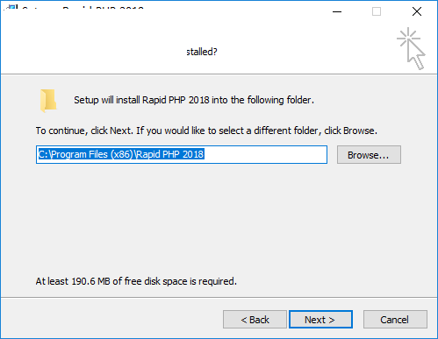
Task: Proceed with the Next > button
Action: [x=320, y=320]
